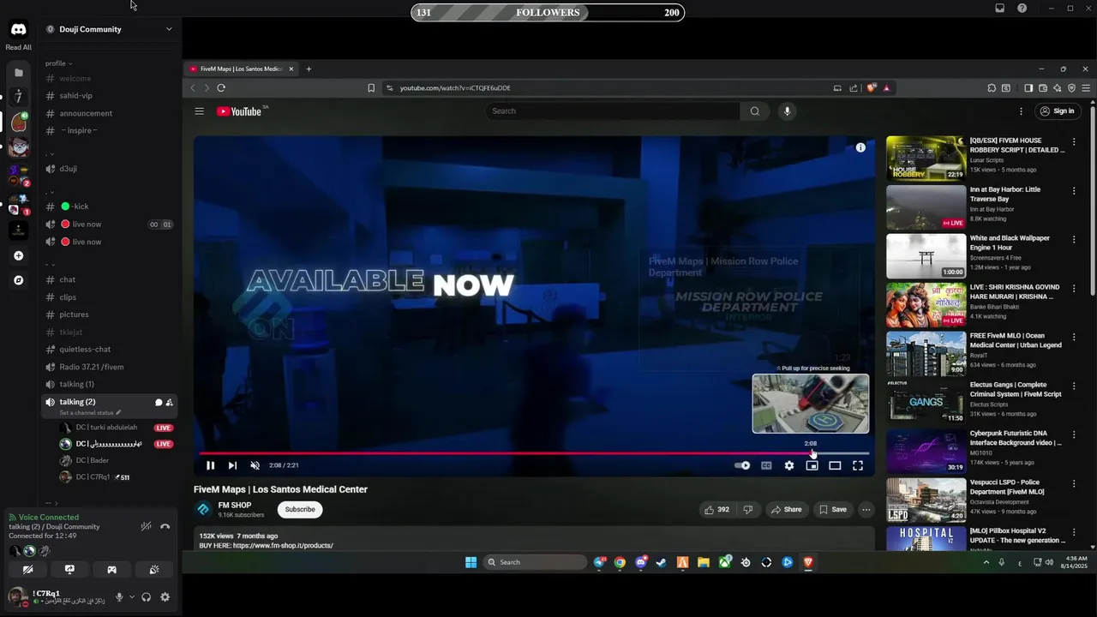Edit the Set a channel status text
The height and width of the screenshot is (617, 1097).
point(90,413)
